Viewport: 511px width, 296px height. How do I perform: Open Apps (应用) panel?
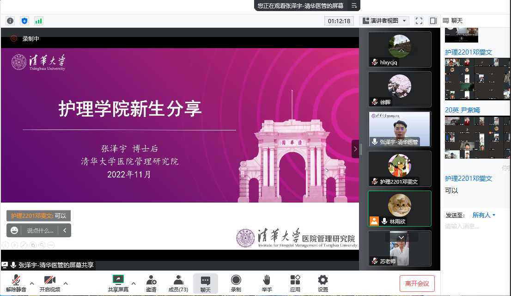point(295,283)
